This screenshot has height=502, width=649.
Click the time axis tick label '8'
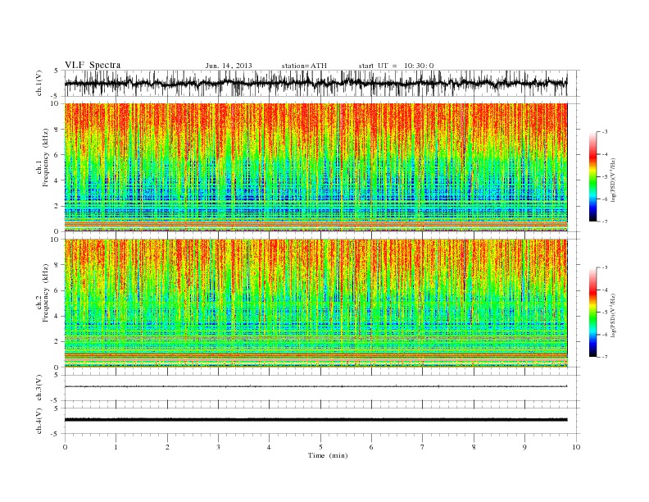tap(474, 447)
